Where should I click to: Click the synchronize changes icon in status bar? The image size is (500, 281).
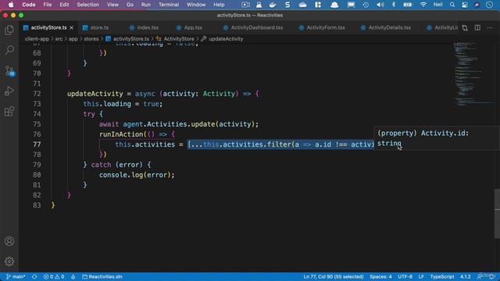click(x=34, y=276)
